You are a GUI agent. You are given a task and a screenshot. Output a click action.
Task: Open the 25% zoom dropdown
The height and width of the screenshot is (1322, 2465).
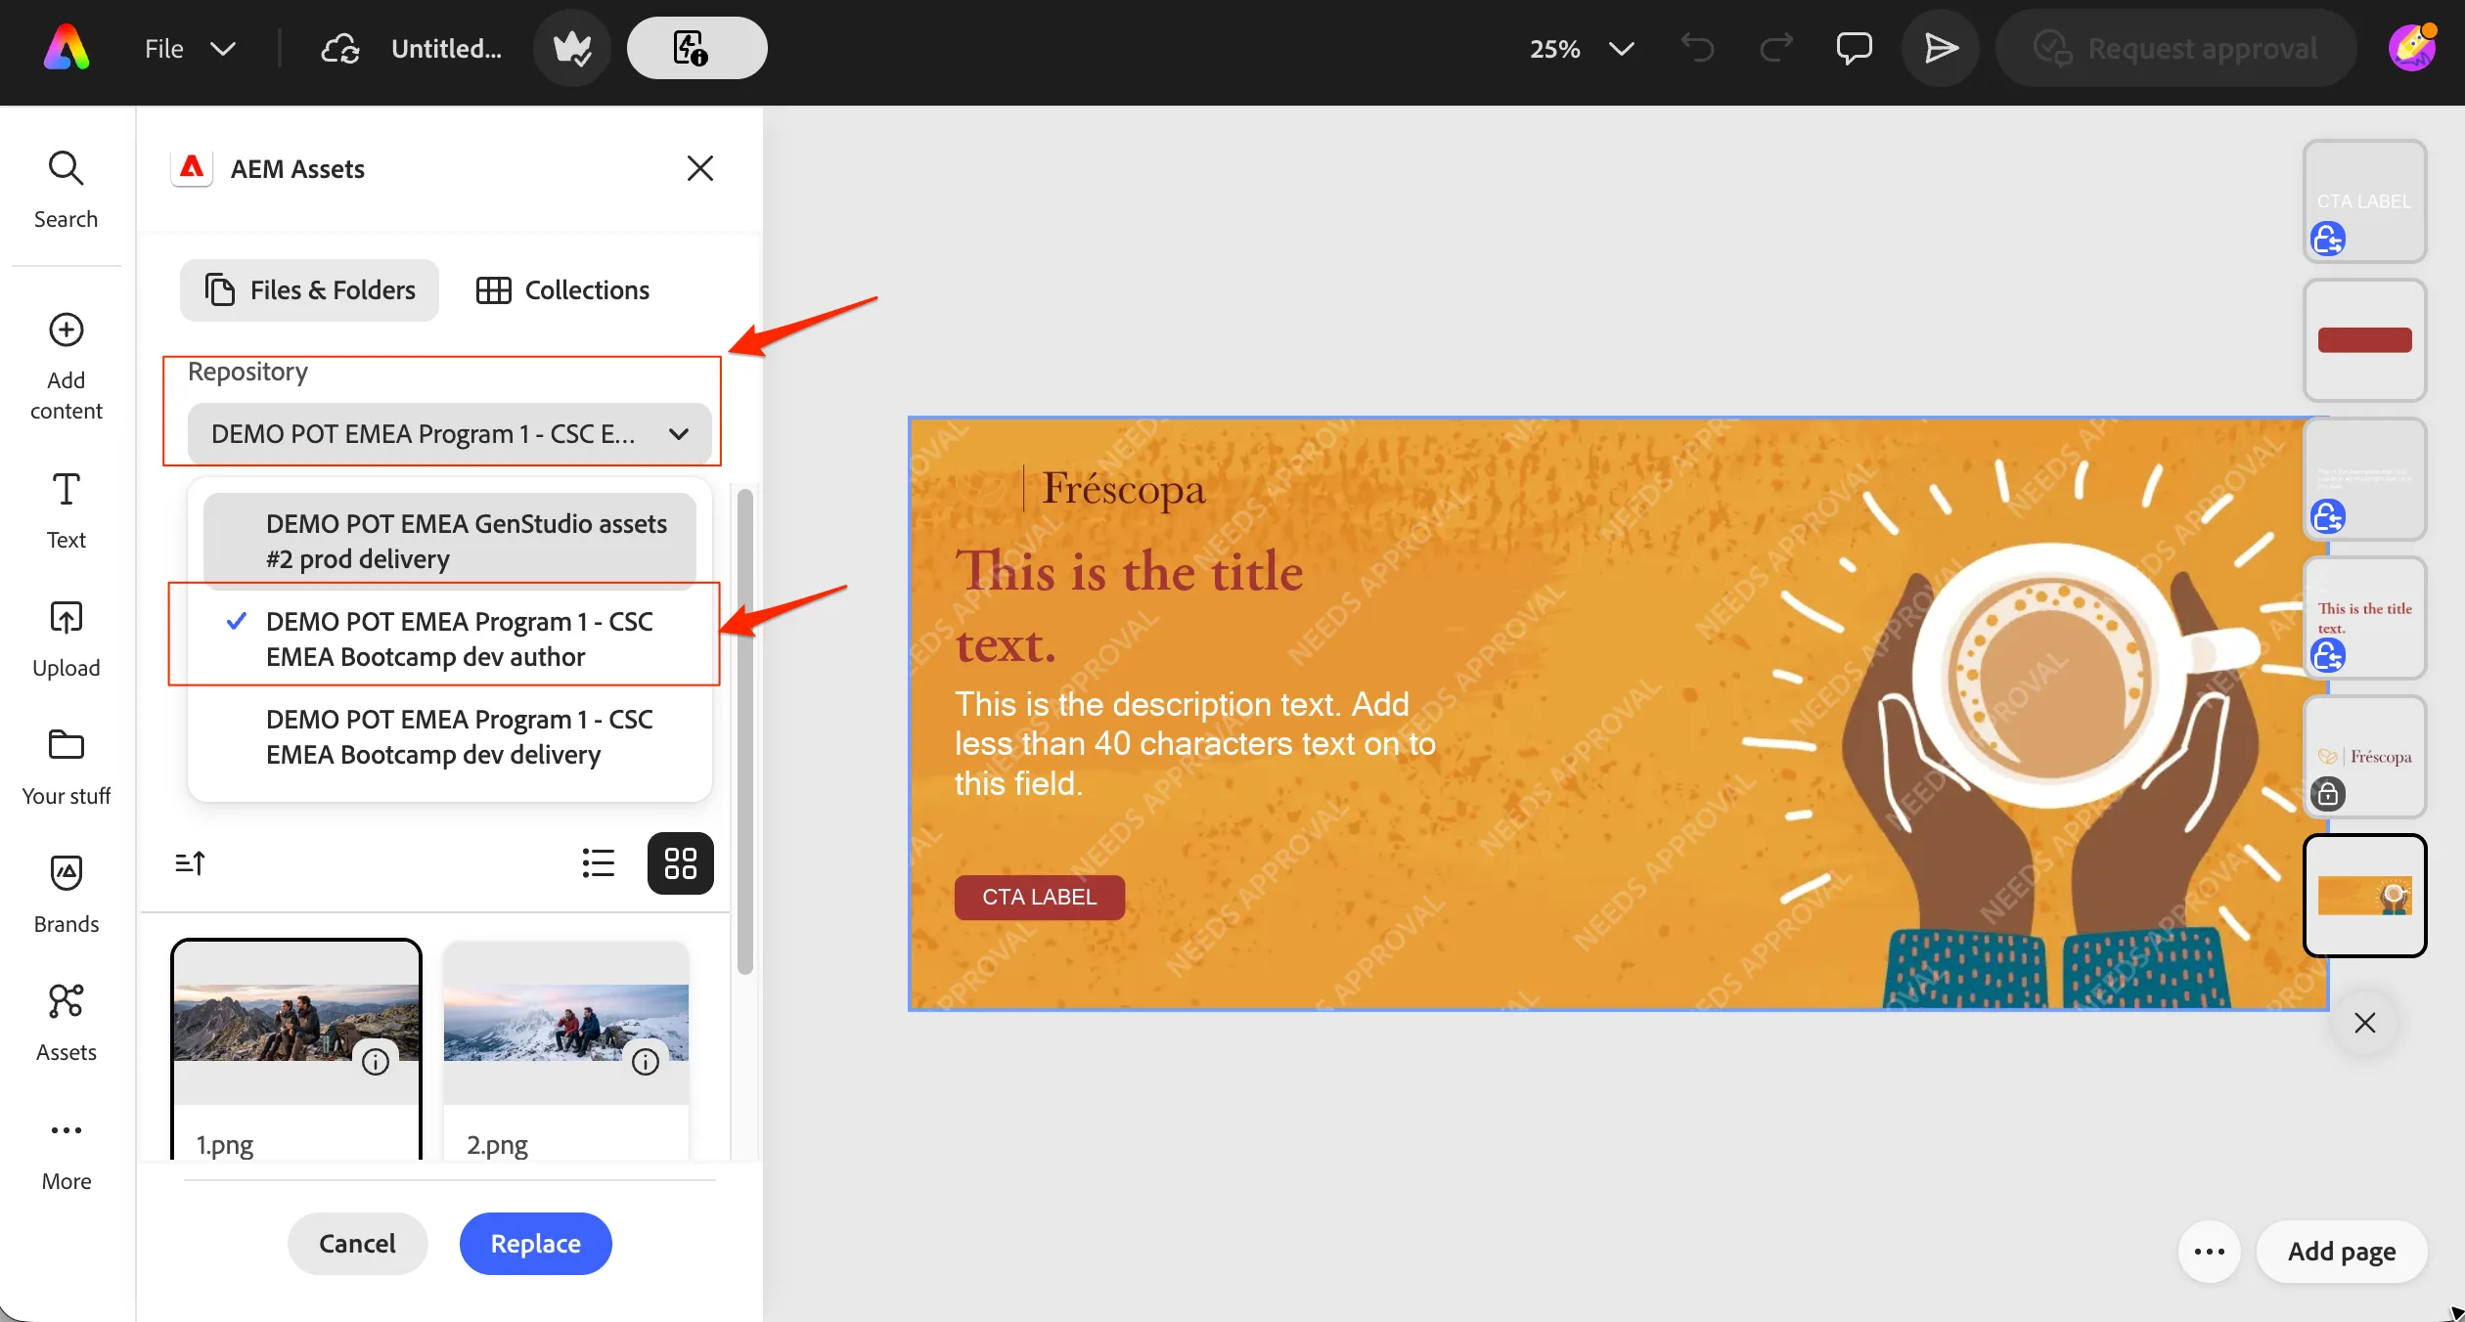[x=1583, y=48]
